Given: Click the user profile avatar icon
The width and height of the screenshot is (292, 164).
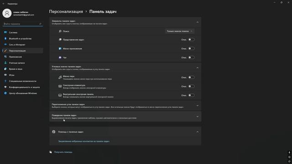Looking at the screenshot, I should pos(7,13).
